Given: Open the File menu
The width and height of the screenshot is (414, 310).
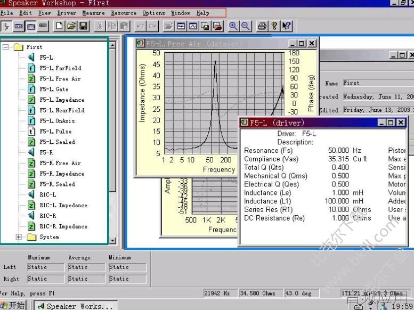Looking at the screenshot, I should tap(6, 13).
